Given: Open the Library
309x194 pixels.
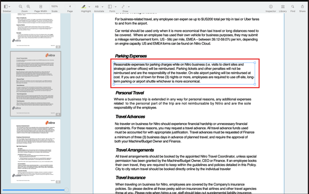Looking at the screenshot, I should 283,6.
